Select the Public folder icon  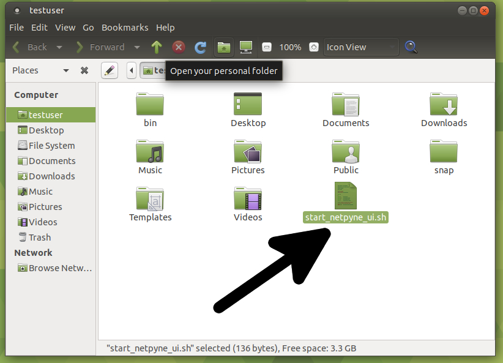coord(346,151)
